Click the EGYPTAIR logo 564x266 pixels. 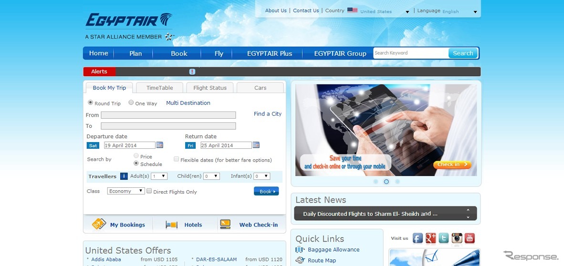(x=129, y=20)
